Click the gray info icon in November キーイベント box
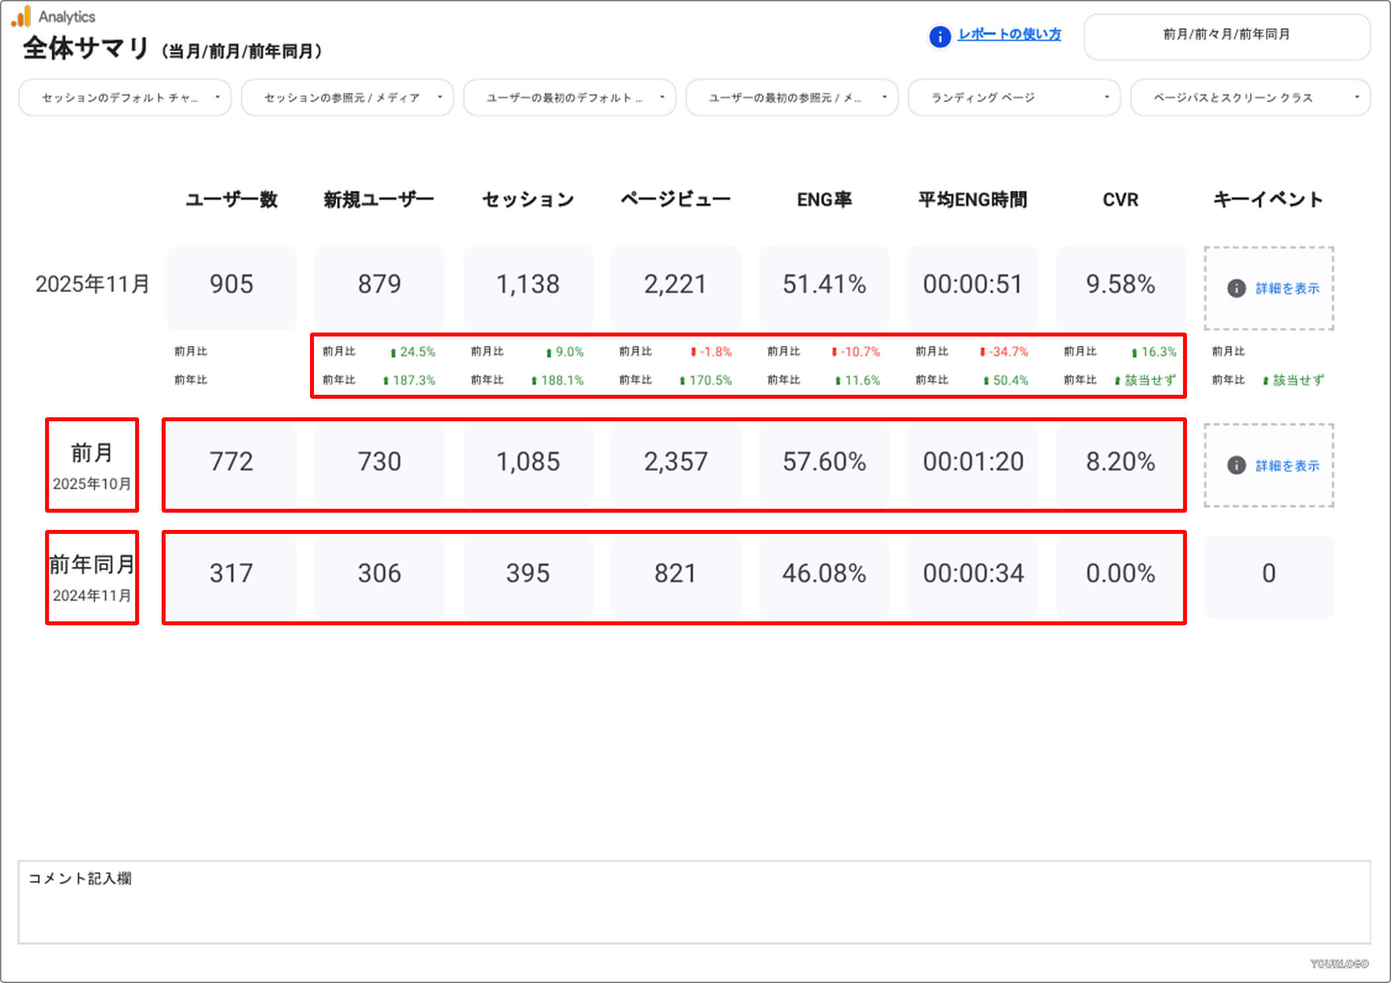The height and width of the screenshot is (983, 1391). pos(1236,288)
